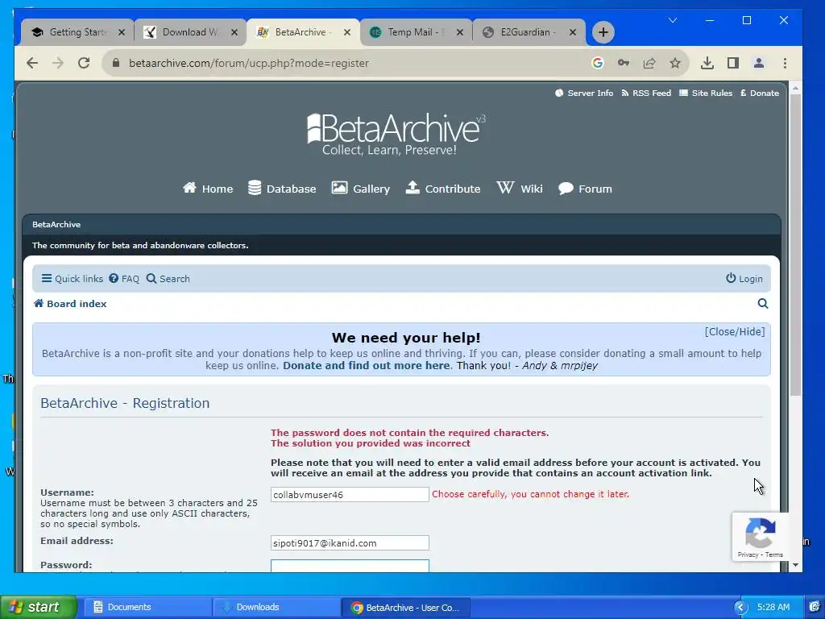The image size is (825, 619).
Task: Toggle the side panel icon
Action: click(x=733, y=63)
